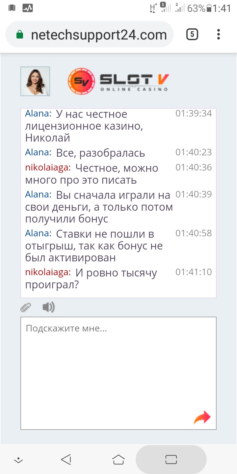Open the recent apps overview button

(171, 460)
